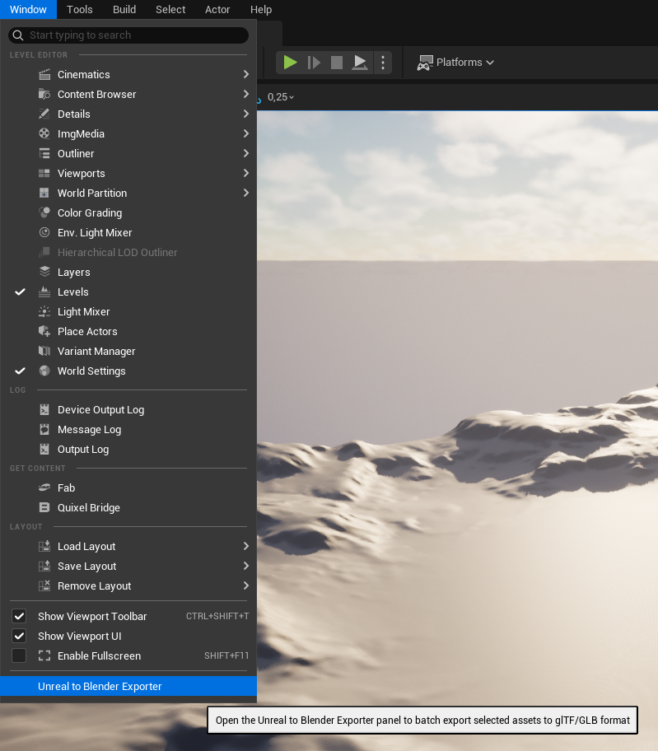Click the Place Actors icon
The height and width of the screenshot is (751, 658).
(44, 332)
